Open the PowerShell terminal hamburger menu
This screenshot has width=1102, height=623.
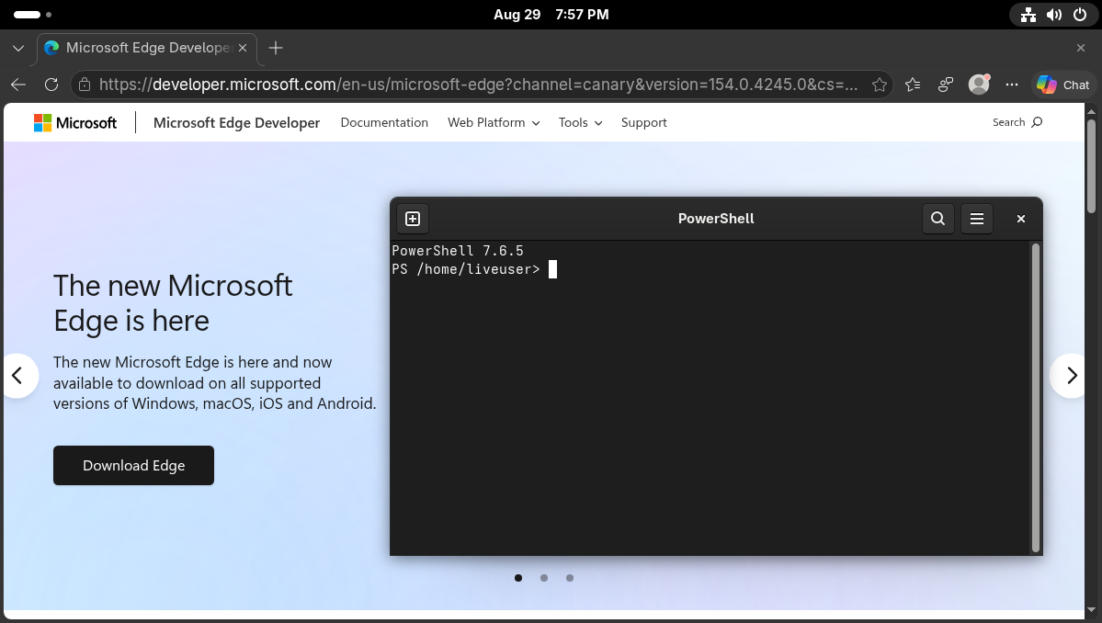[977, 219]
